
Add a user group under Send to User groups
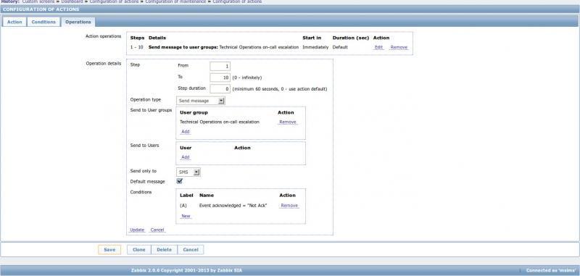pyautogui.click(x=186, y=132)
